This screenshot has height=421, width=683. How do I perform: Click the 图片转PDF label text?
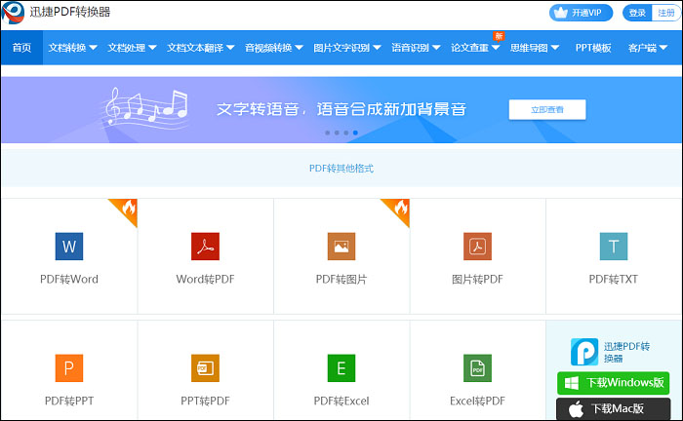tap(477, 280)
